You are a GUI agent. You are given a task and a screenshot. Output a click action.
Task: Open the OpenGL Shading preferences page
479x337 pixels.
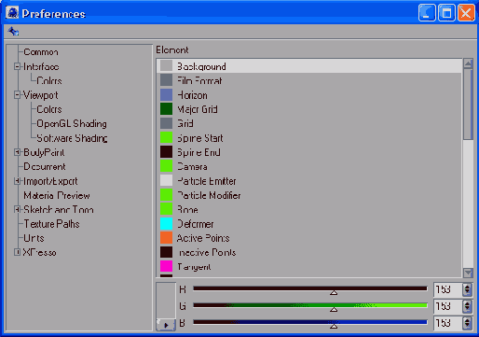tap(72, 124)
